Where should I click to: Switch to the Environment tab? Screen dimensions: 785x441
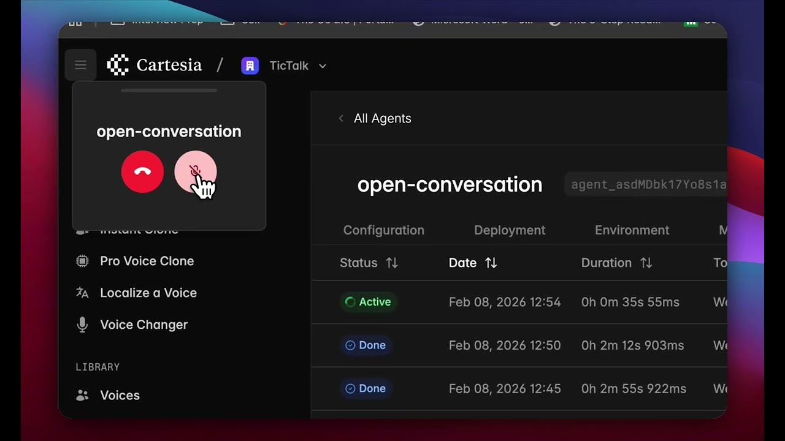[x=632, y=230]
